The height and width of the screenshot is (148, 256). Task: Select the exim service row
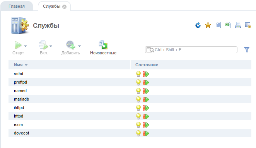coord(130,124)
